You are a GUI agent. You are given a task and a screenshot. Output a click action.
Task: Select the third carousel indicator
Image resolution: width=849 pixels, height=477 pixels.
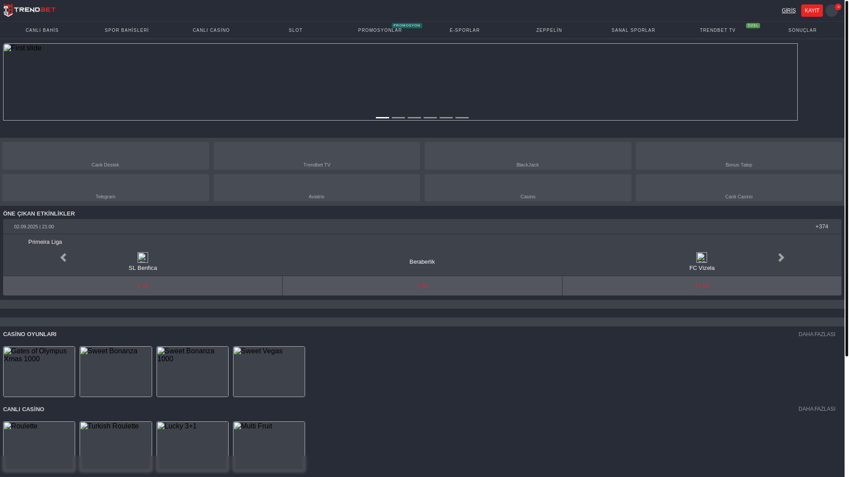coord(414,117)
